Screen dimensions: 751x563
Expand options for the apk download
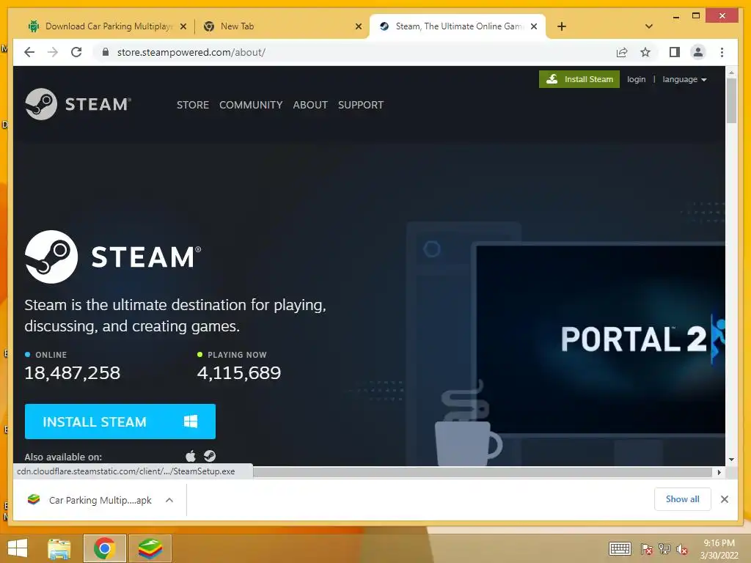[169, 500]
